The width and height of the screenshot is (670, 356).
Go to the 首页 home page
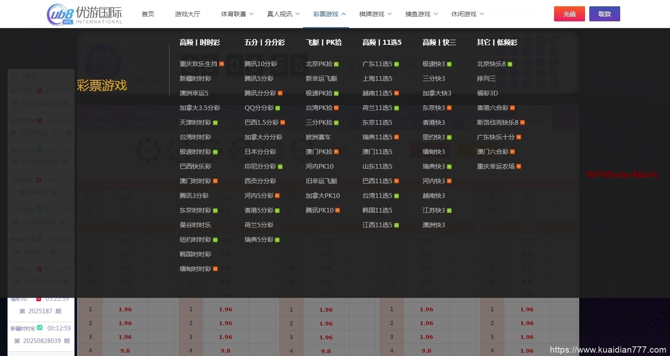148,14
